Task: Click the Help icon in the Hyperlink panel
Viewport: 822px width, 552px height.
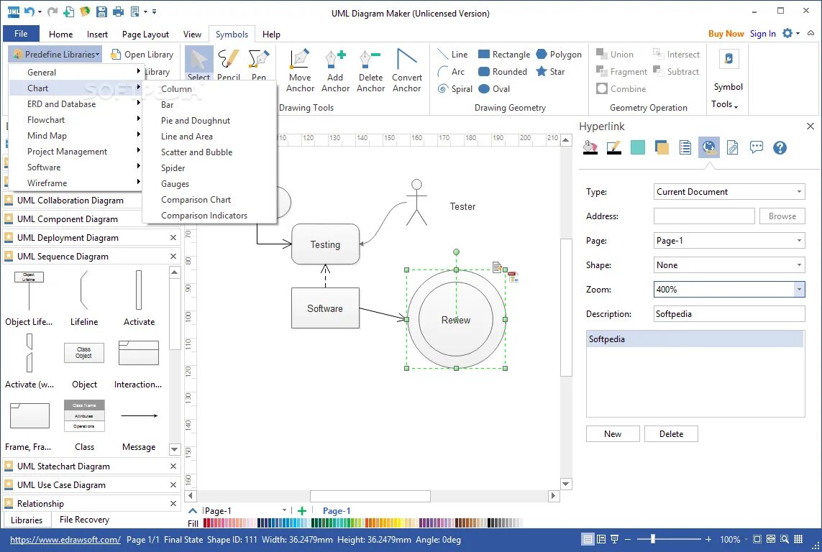Action: tap(780, 147)
